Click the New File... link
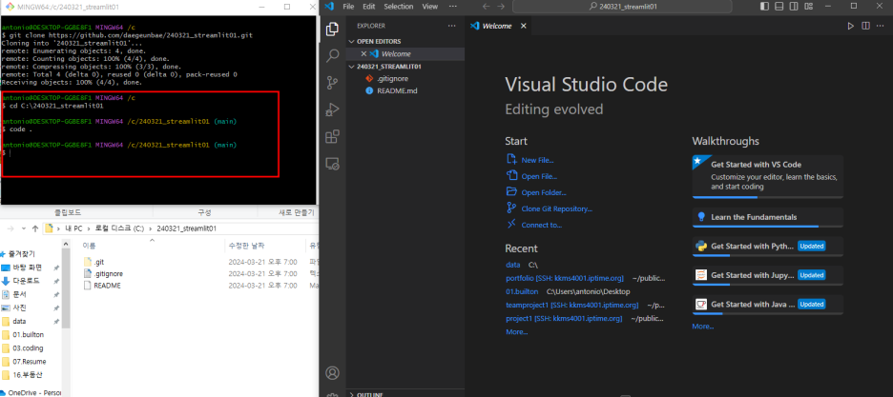Image resolution: width=893 pixels, height=397 pixels. point(537,160)
